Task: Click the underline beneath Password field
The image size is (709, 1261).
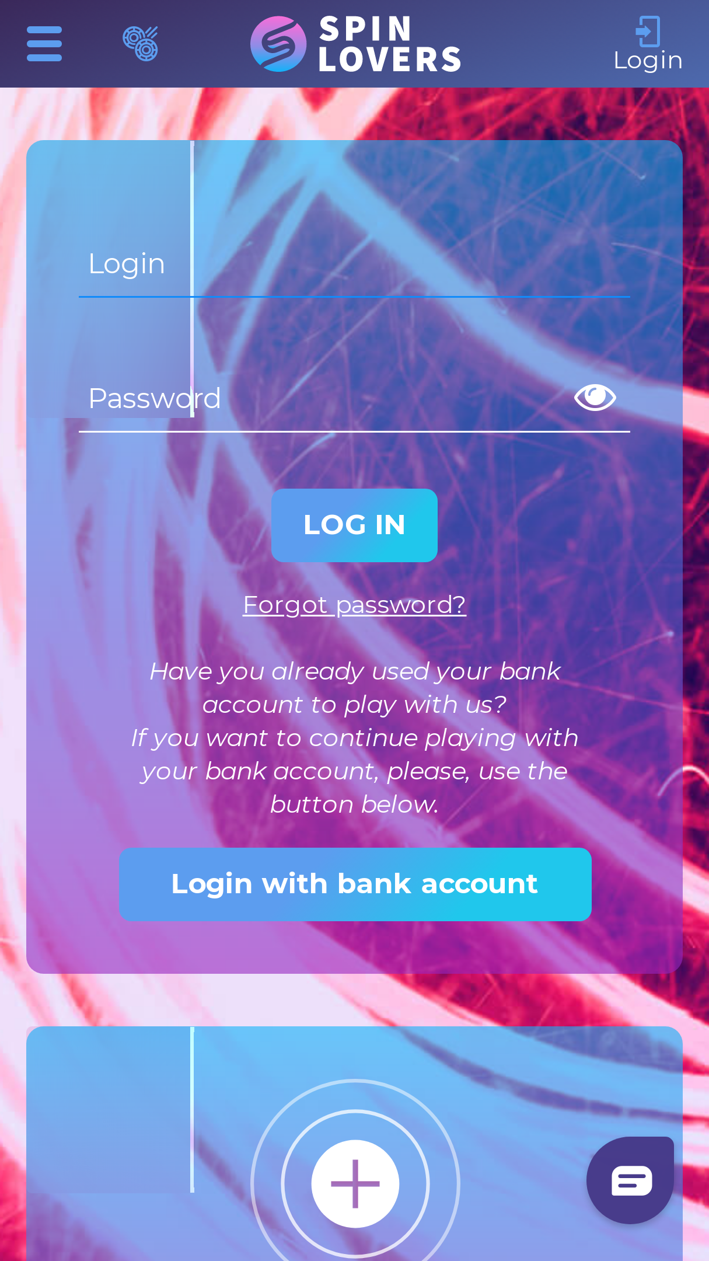Action: point(354,431)
